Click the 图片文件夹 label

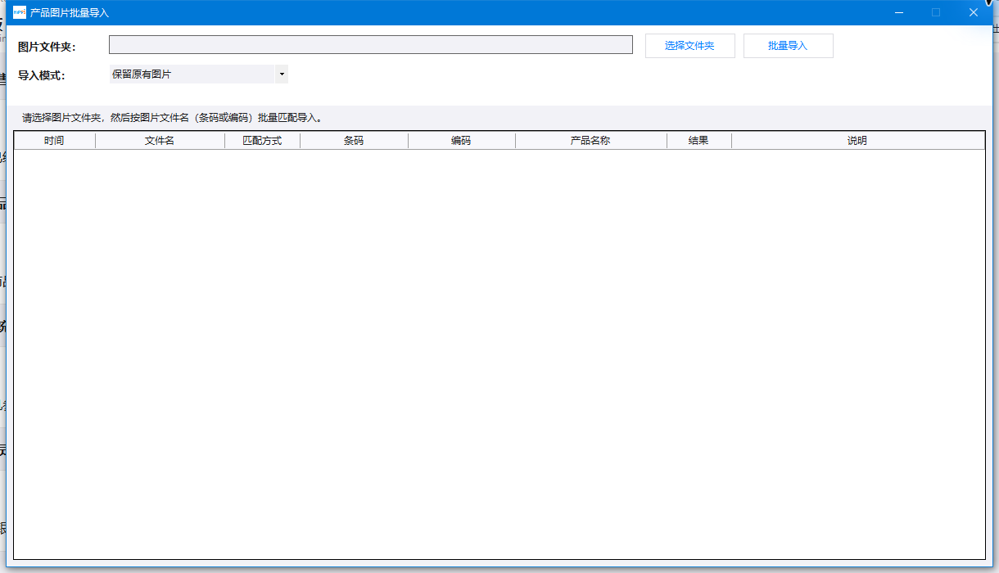pos(47,47)
